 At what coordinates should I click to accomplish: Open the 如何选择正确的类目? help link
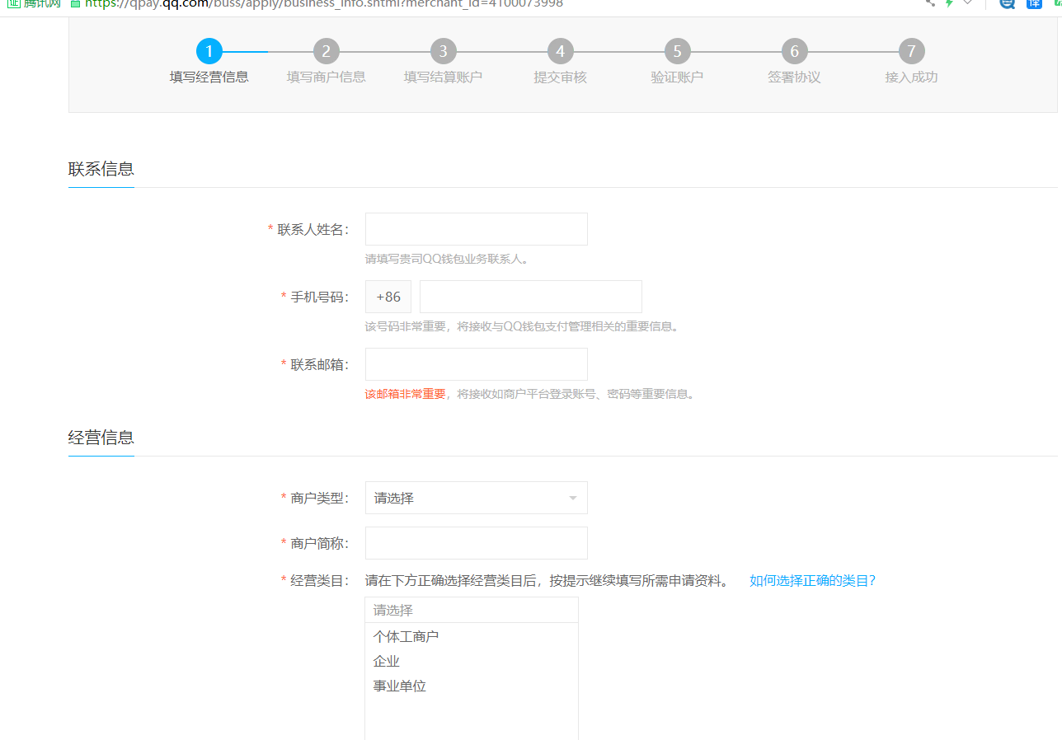pyautogui.click(x=812, y=581)
